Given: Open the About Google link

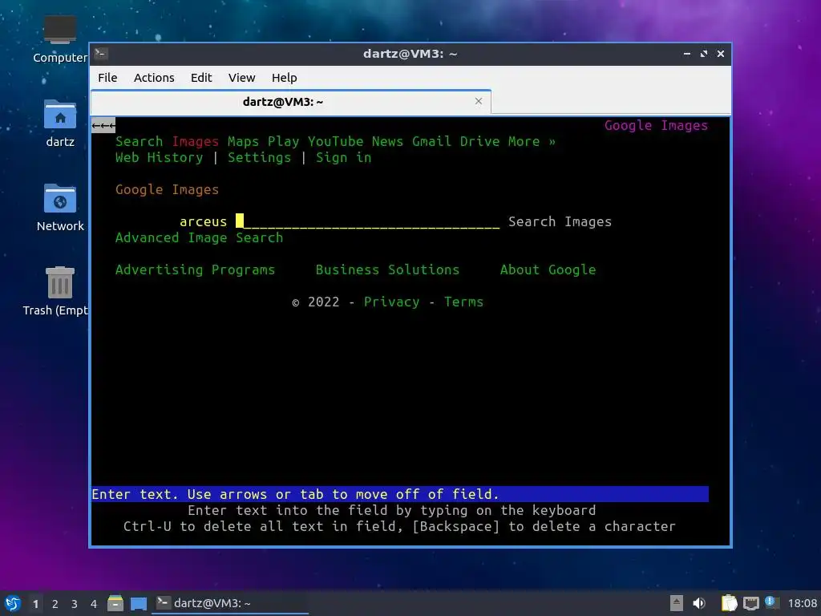Looking at the screenshot, I should [x=548, y=269].
